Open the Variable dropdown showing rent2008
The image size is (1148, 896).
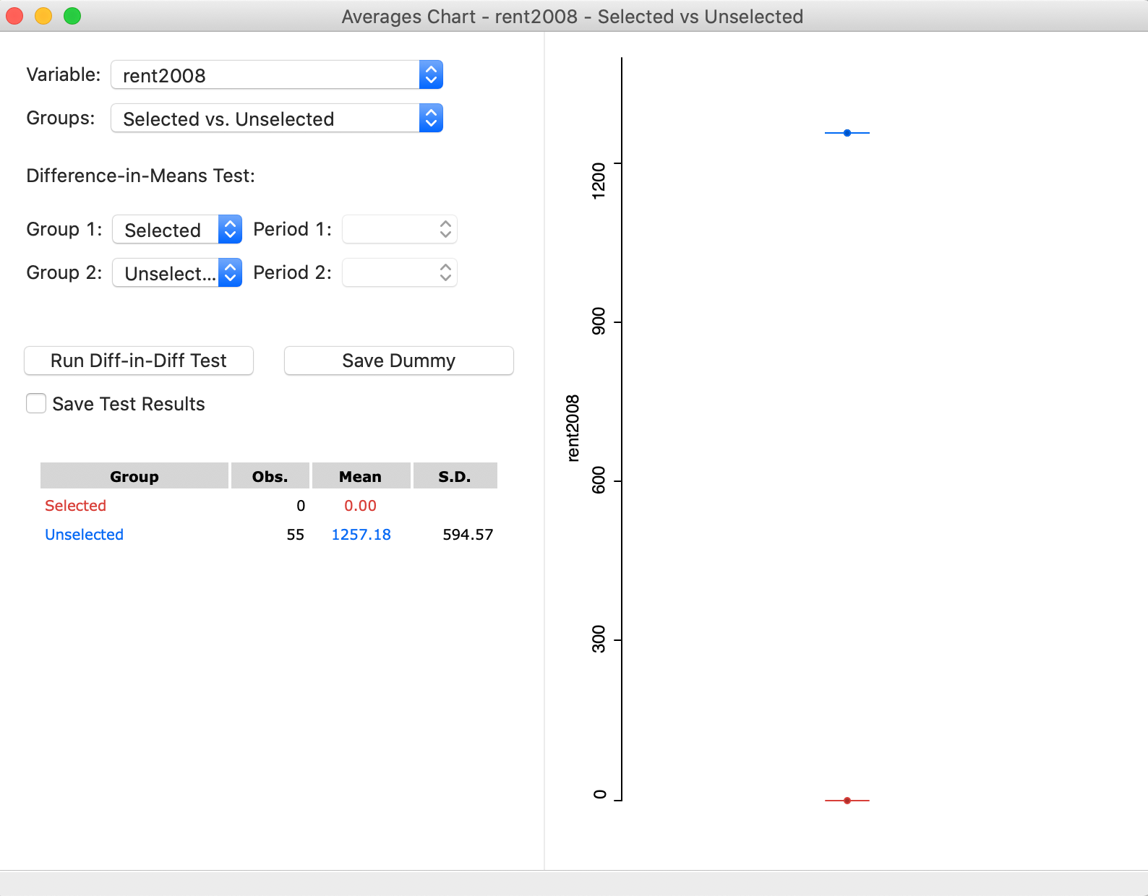pyautogui.click(x=277, y=75)
